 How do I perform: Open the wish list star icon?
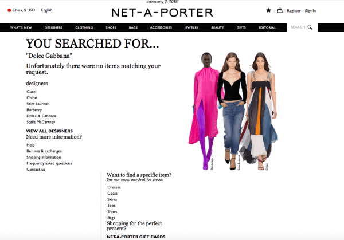(268, 10)
